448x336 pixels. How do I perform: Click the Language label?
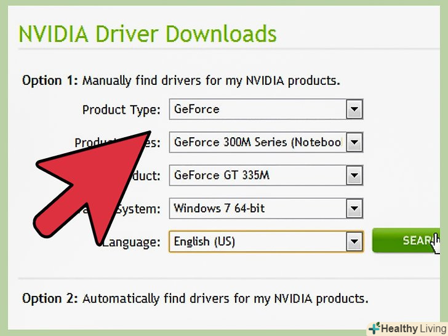(132, 242)
